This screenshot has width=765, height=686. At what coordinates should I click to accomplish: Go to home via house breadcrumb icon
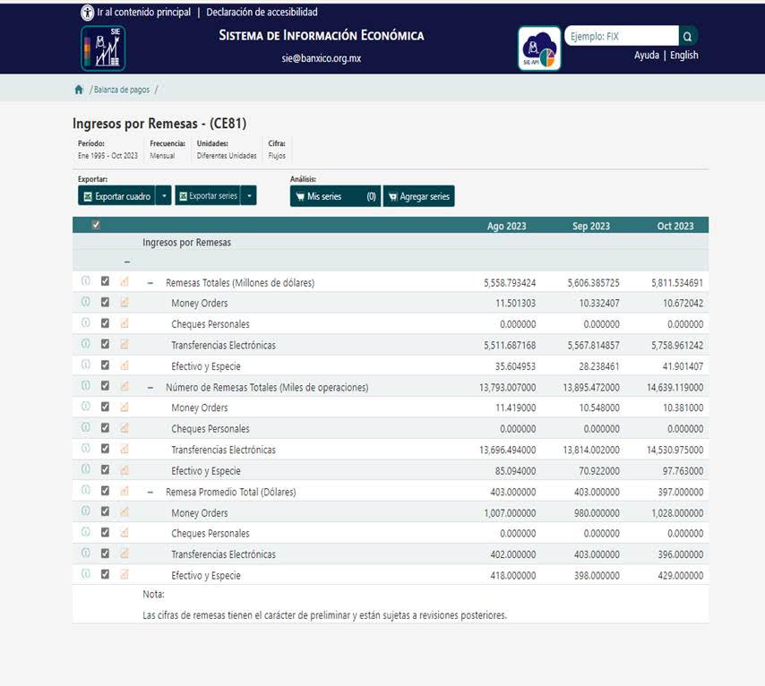pos(79,90)
